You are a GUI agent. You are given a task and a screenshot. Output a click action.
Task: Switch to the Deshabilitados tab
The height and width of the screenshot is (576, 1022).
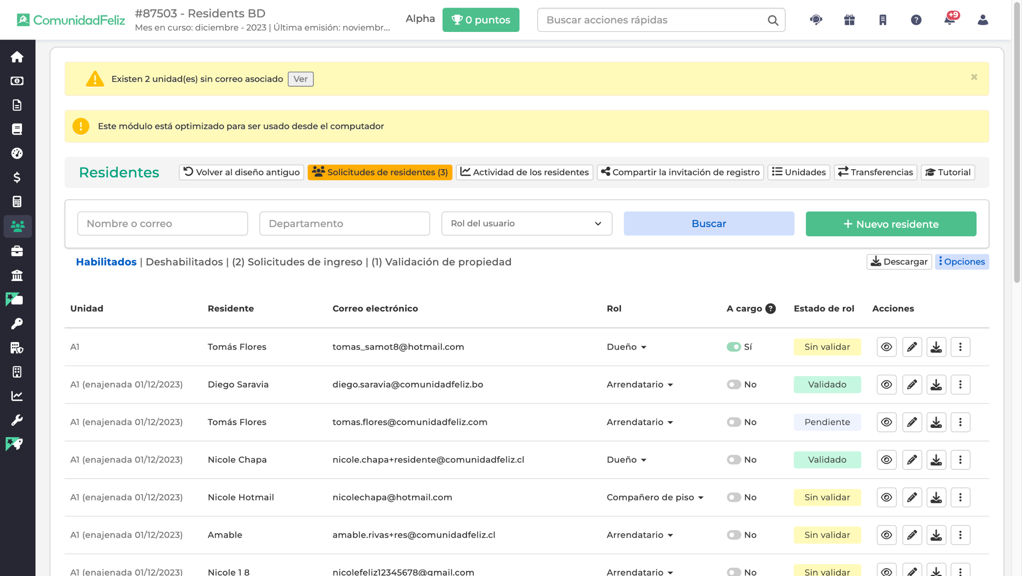tap(184, 262)
